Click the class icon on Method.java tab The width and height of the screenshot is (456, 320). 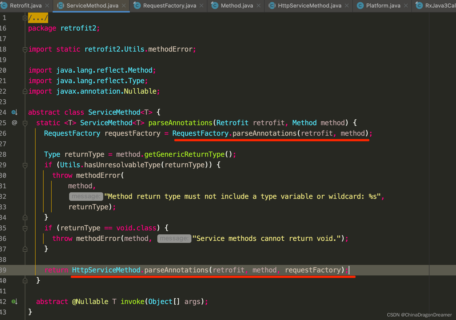coord(215,6)
